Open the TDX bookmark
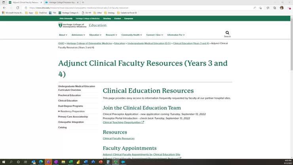293x165 pixels. pyautogui.click(x=53, y=13)
